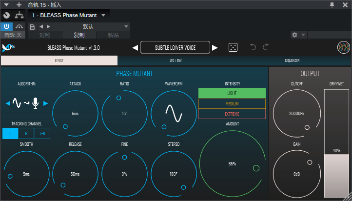Switch to the SEQUENCER tab

pyautogui.click(x=292, y=60)
